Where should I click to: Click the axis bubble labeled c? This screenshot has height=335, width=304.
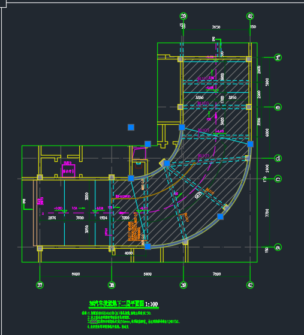(x=278, y=179)
